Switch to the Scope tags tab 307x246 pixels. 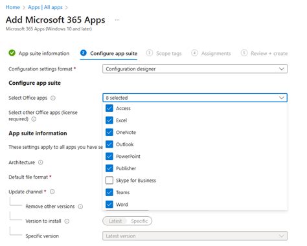164,53
